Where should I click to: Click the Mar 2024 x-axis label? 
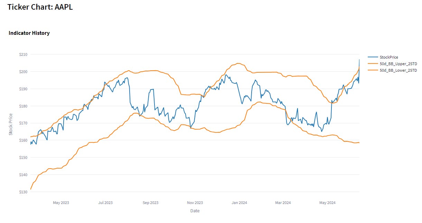tap(283, 203)
